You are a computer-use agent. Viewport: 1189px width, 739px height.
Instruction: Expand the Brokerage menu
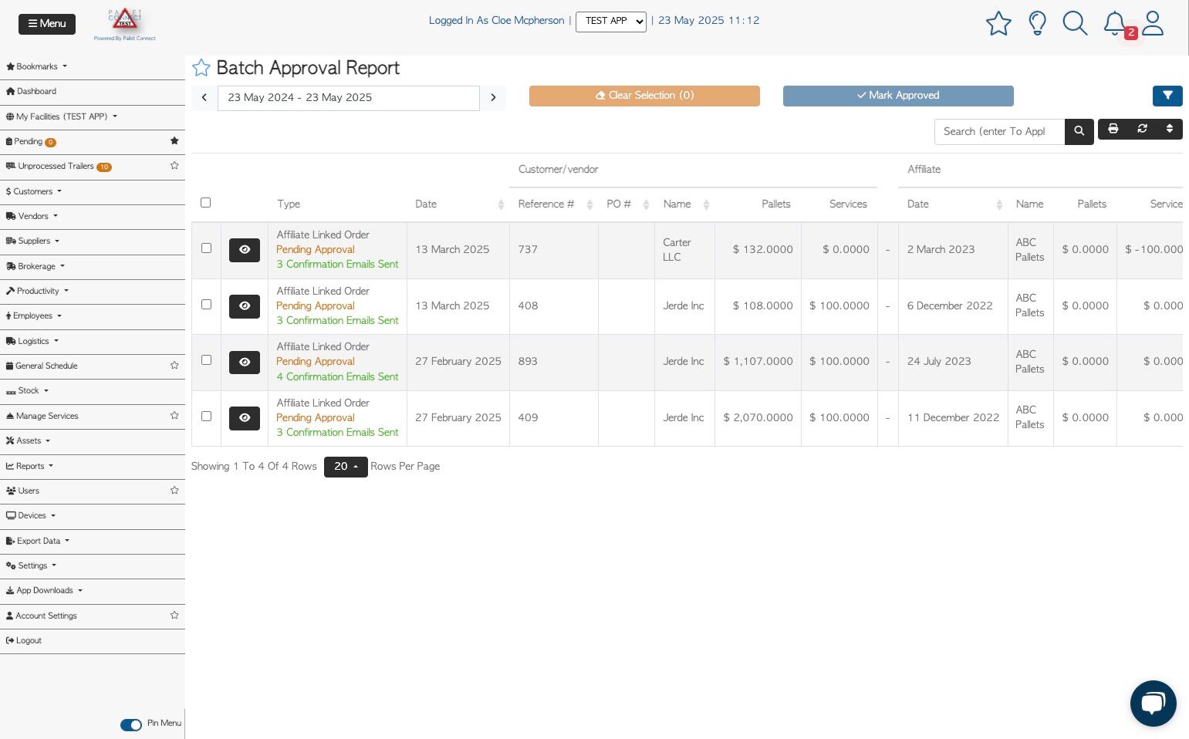(93, 267)
